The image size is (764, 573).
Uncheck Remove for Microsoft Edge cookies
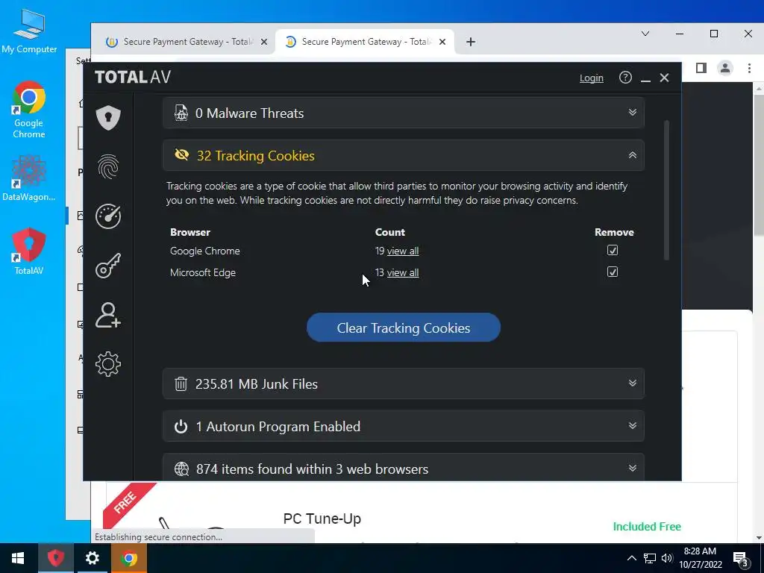pyautogui.click(x=613, y=272)
